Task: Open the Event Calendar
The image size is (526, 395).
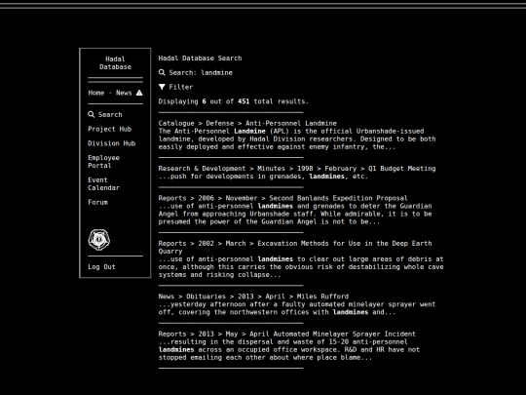Action: tap(103, 183)
